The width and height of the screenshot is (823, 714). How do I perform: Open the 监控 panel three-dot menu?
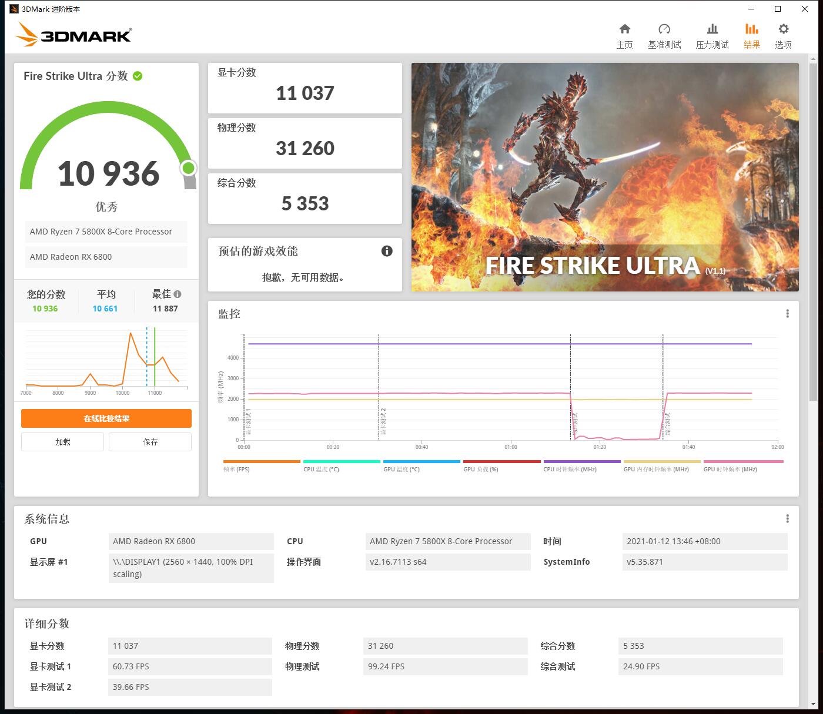787,313
